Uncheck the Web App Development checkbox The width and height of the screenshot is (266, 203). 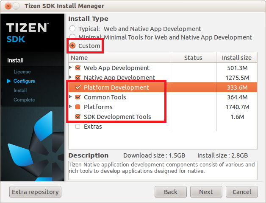click(x=78, y=68)
